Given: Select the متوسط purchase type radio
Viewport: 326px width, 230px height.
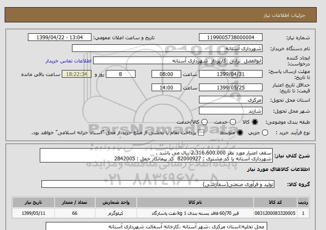Looking at the screenshot, I should coord(240,133).
